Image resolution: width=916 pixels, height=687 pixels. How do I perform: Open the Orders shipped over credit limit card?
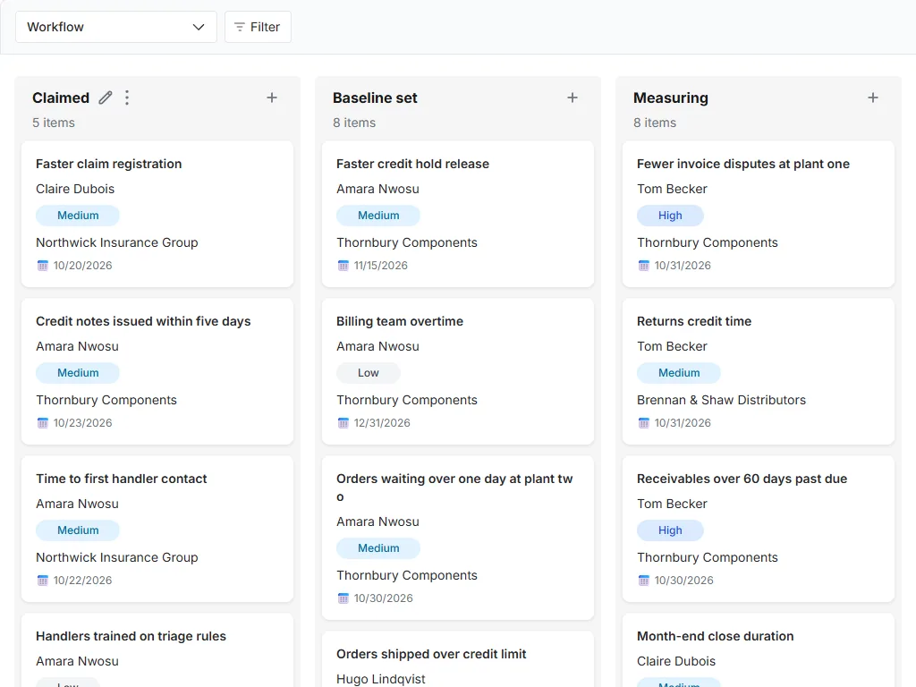458,659
